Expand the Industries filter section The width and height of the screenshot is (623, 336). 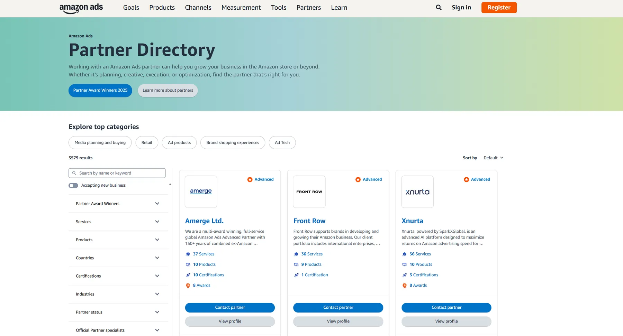coord(118,294)
